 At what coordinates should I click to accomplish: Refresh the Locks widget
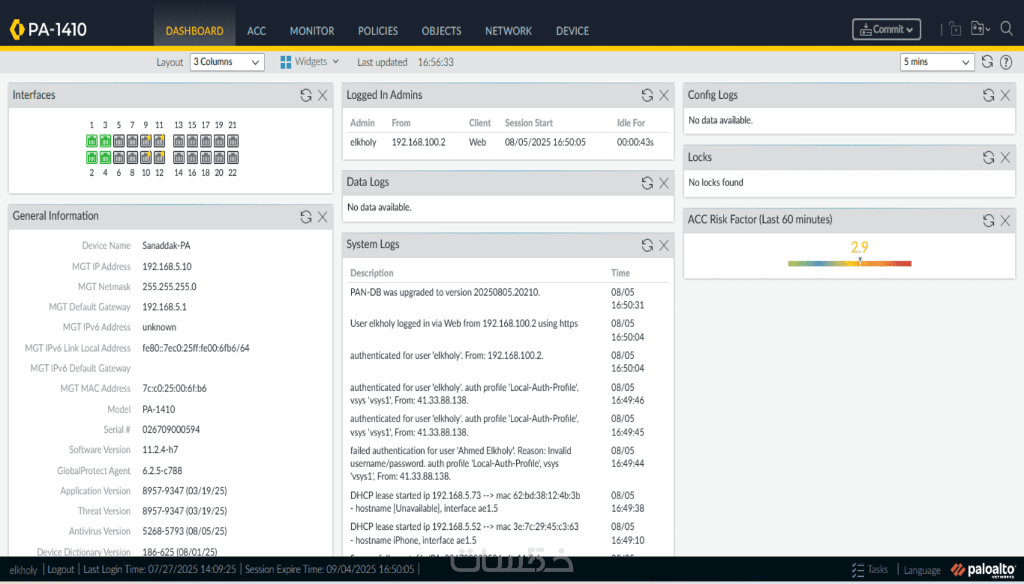click(988, 157)
